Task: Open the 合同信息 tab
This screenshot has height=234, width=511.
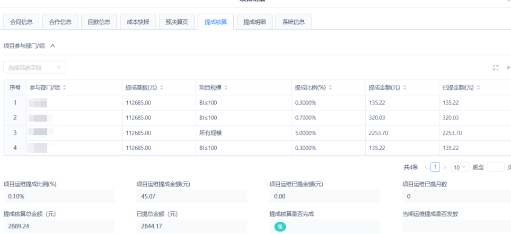Action: 21,22
